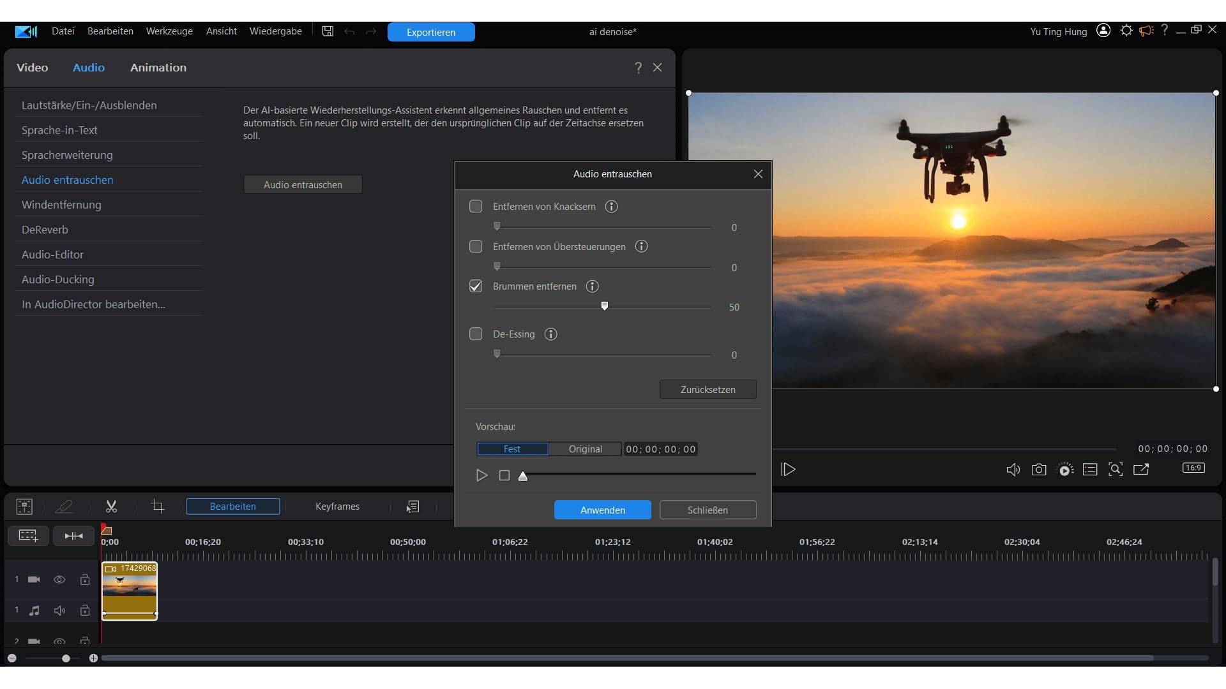Click the blue Exportieren button

coord(431,32)
